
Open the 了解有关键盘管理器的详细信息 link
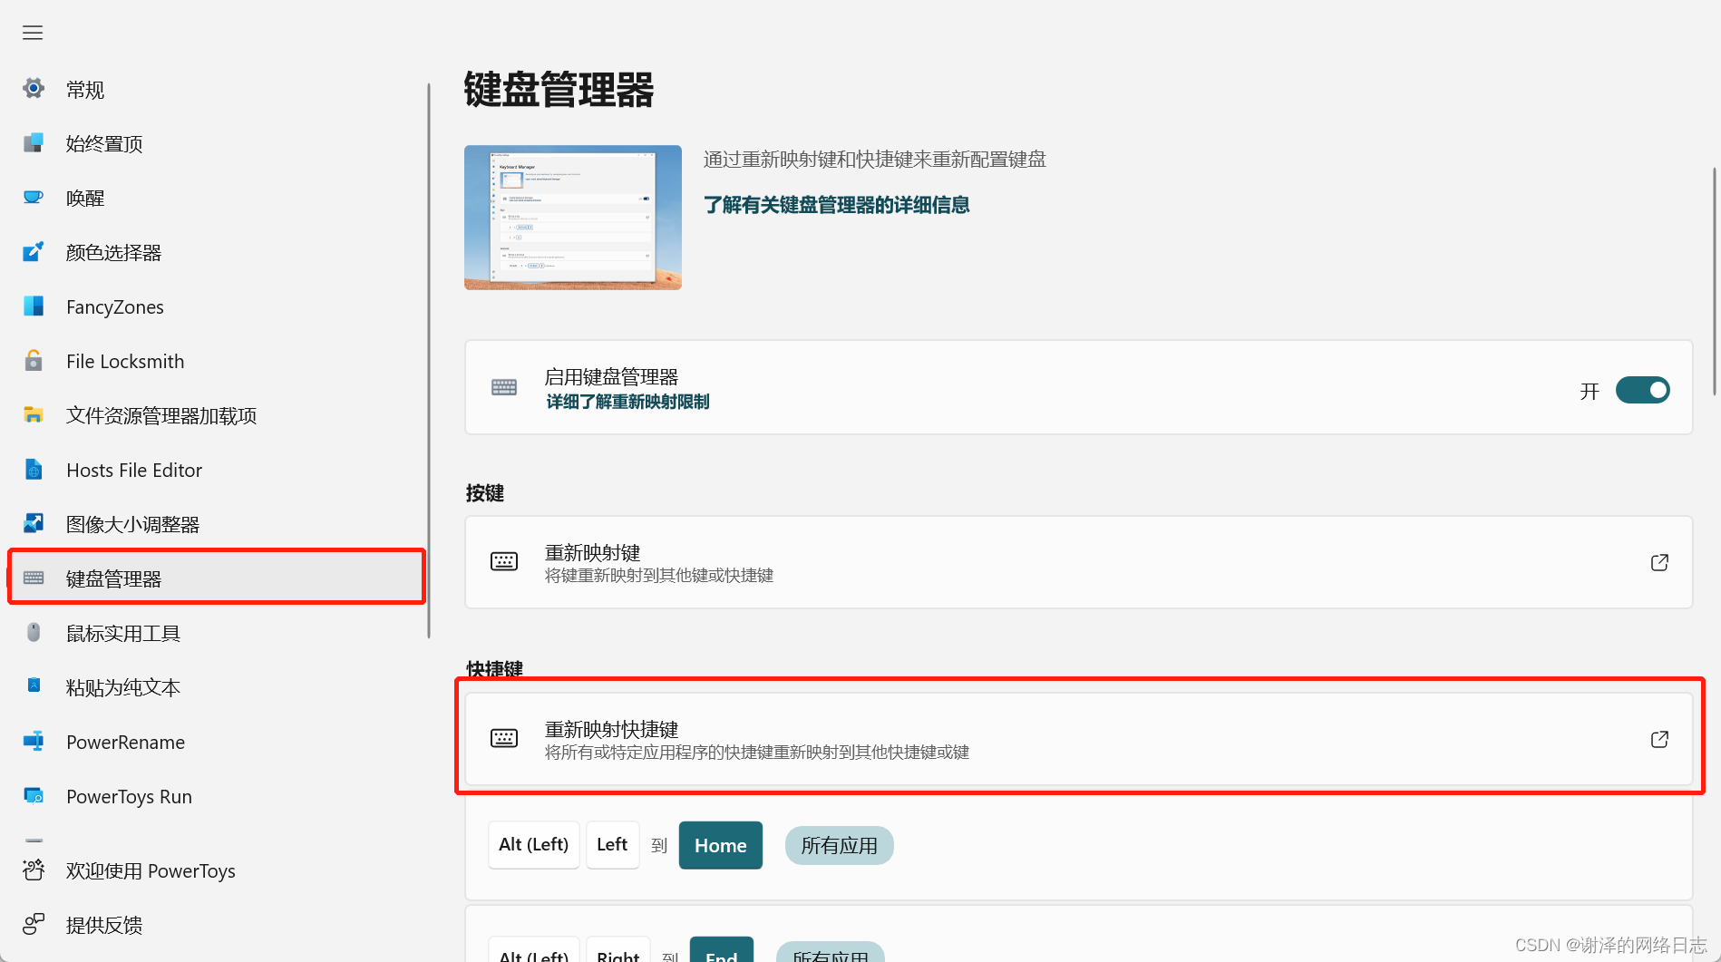click(x=835, y=205)
